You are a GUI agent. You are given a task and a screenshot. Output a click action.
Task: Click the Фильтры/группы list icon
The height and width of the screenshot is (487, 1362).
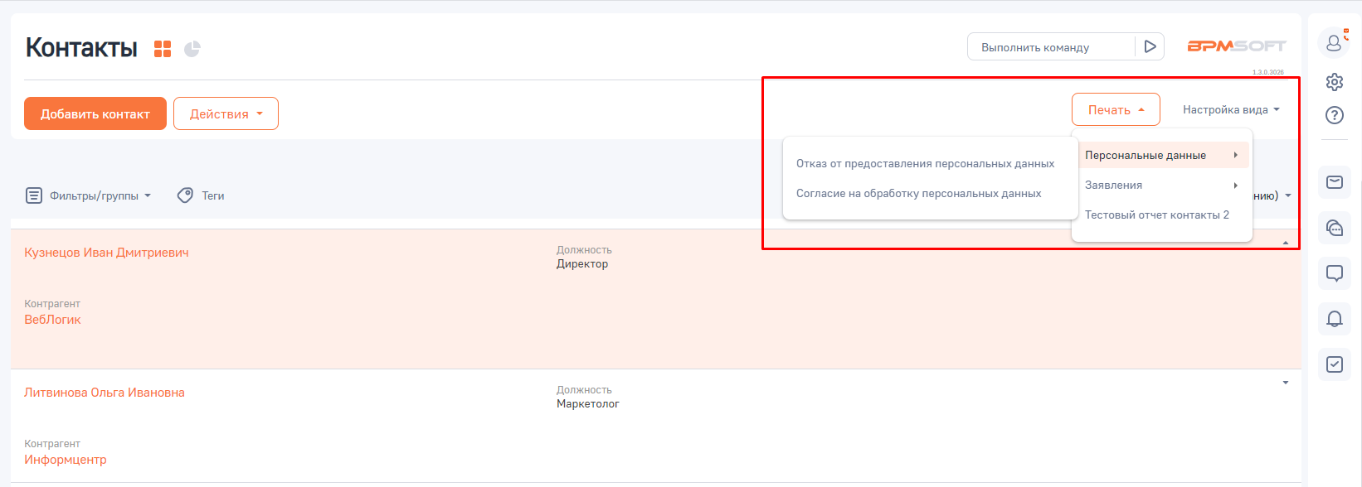click(x=34, y=195)
